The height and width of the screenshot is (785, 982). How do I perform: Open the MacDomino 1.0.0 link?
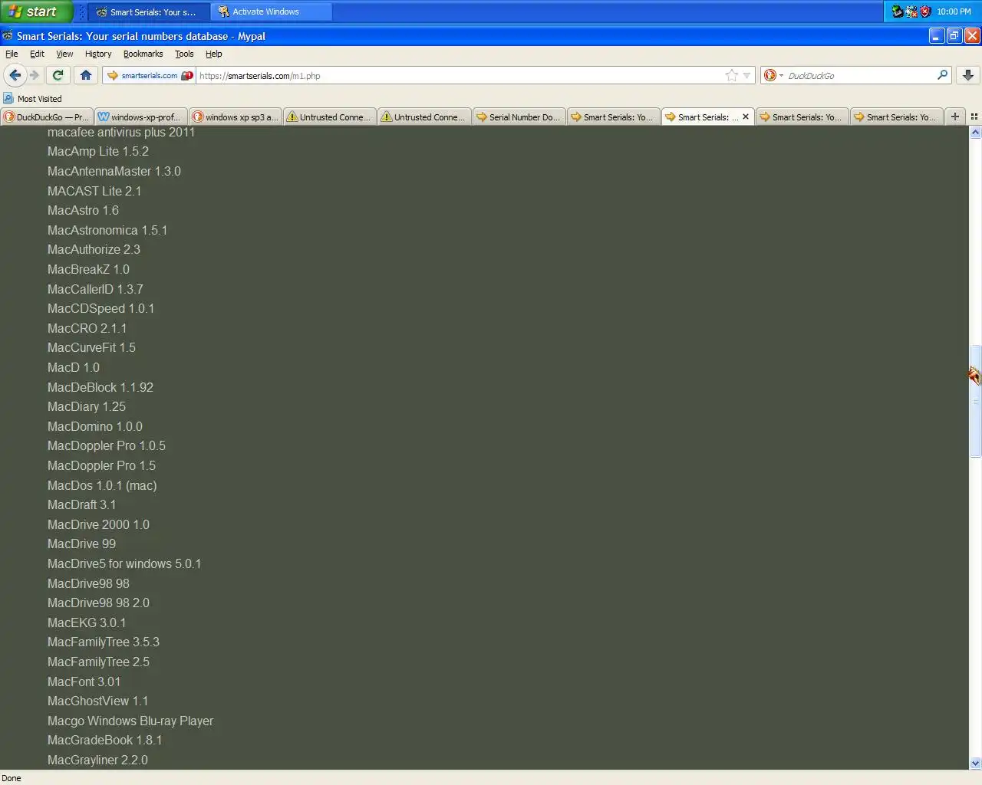click(x=95, y=427)
